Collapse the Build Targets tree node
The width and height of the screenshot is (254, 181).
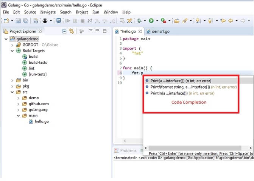13,51
